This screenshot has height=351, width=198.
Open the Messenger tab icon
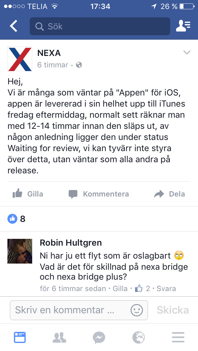pyautogui.click(x=99, y=338)
